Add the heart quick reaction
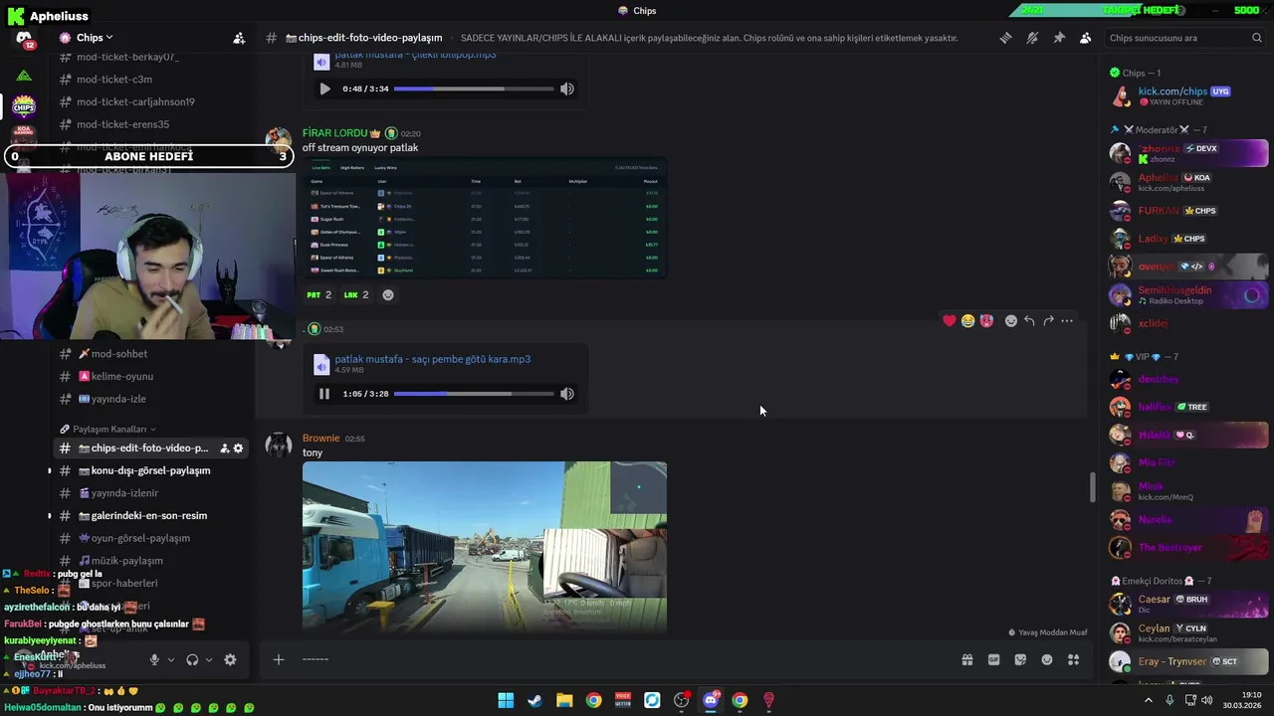Screen dimensions: 1274x716 coord(950,320)
